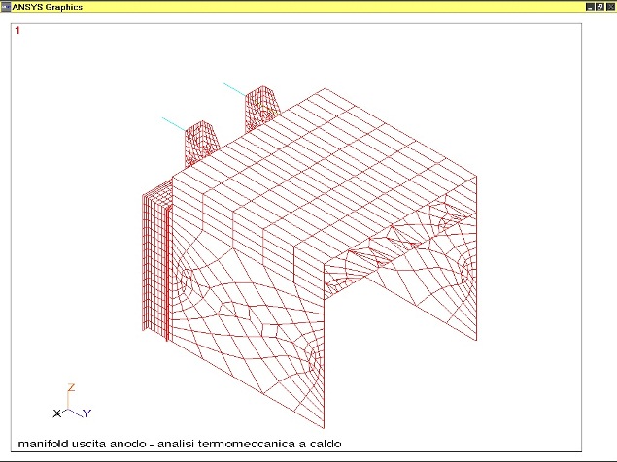
Task: Click the window number 1 label
Action: coord(17,30)
